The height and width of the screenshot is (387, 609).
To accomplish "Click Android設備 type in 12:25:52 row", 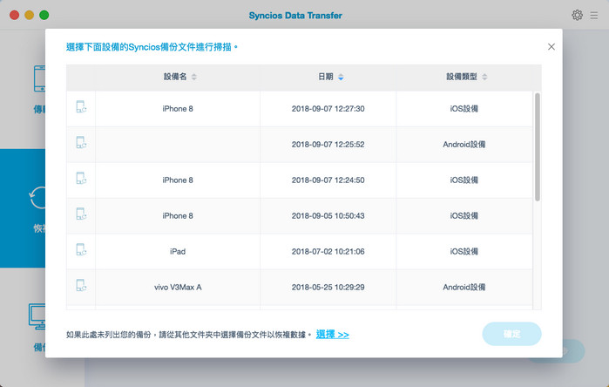I will [464, 145].
